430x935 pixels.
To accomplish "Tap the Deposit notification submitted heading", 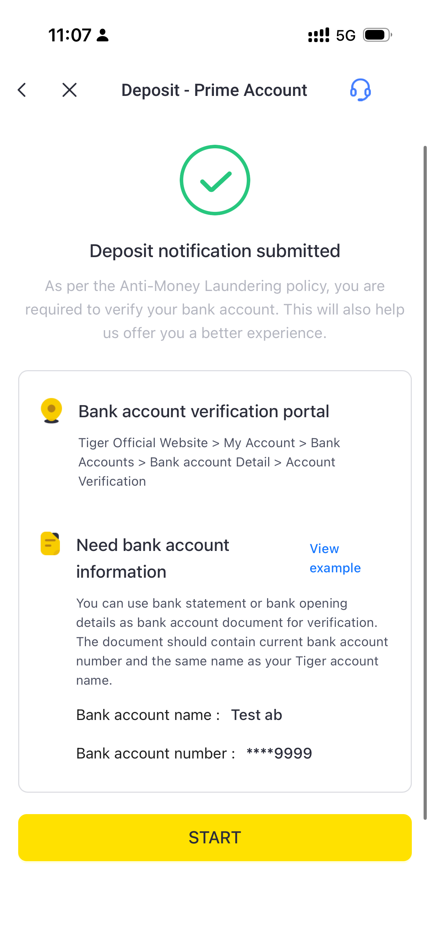I will [x=215, y=251].
